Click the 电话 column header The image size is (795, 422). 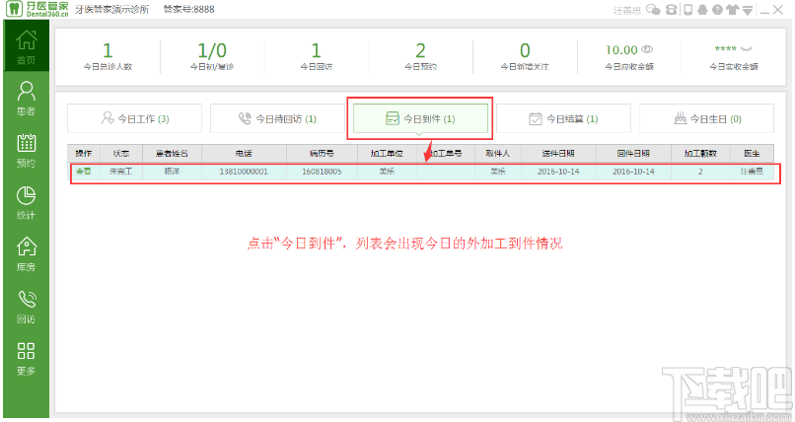[244, 153]
